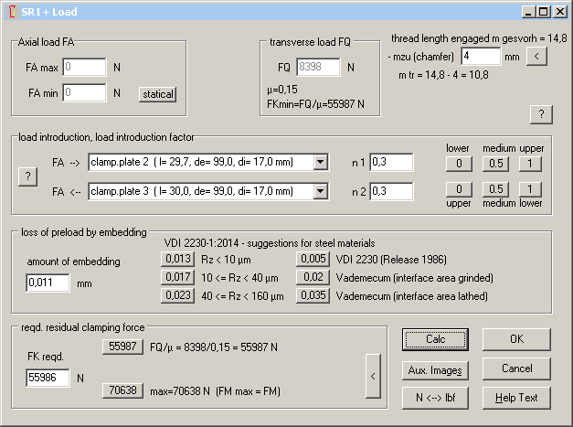The width and height of the screenshot is (573, 427).
Task: Click the amount of embedding input field
Action: click(x=48, y=283)
